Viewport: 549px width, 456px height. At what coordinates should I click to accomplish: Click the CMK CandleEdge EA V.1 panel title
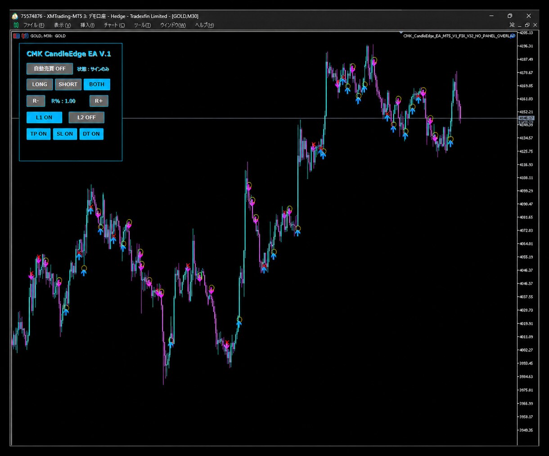click(69, 54)
